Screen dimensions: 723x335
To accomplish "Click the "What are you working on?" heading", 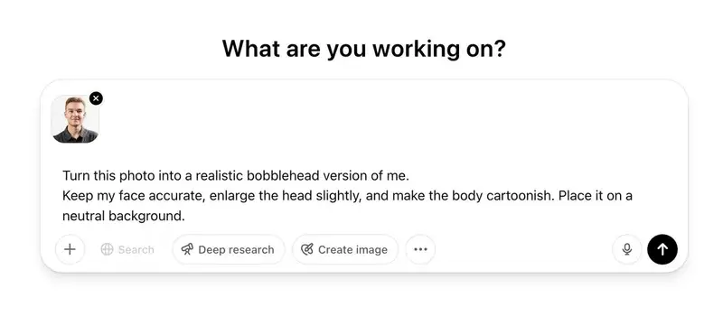I will click(364, 49).
